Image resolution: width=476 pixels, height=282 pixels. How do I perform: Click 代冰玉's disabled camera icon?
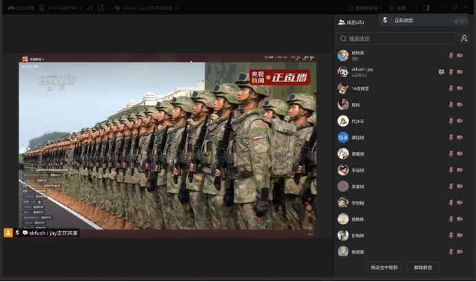[459, 121]
